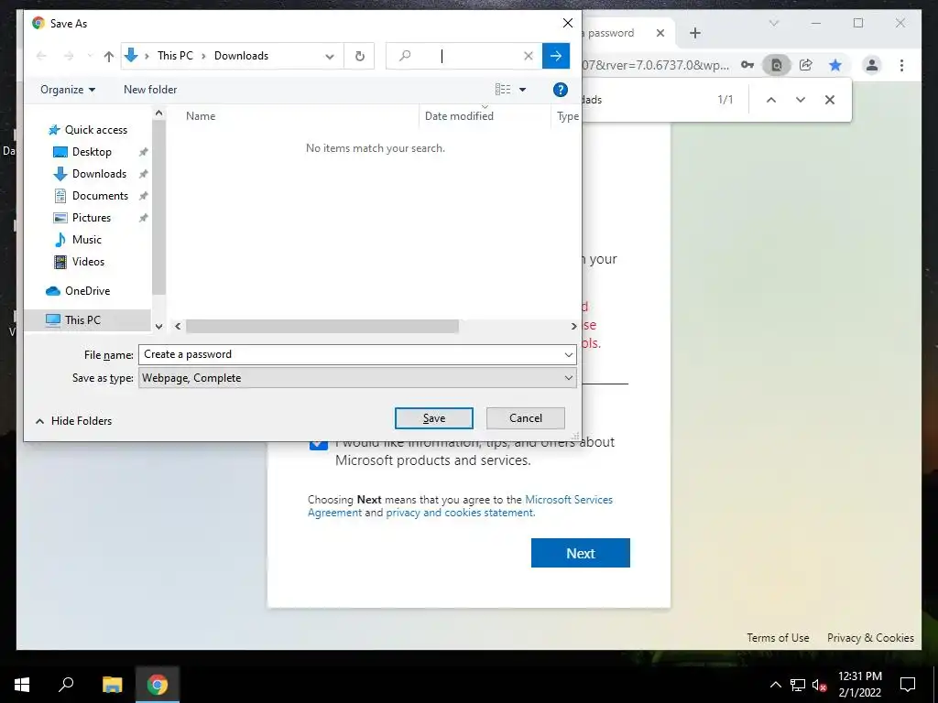Screen dimensions: 938x703
Task: Close the Chrome find bar
Action: [x=830, y=100]
